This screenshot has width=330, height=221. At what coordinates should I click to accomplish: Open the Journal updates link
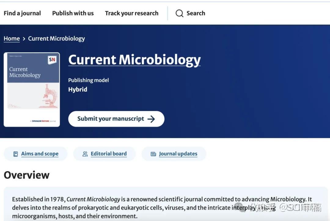178,154
